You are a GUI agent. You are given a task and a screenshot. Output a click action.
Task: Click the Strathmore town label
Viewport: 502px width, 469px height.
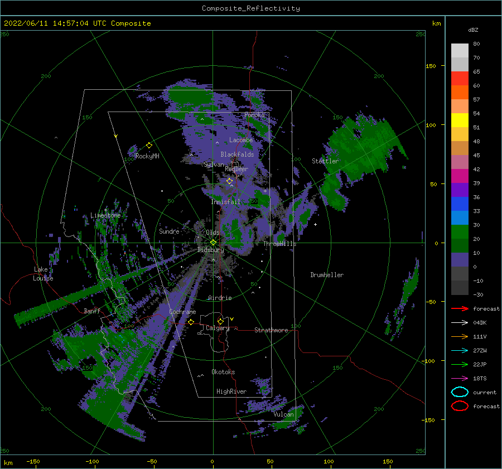pyautogui.click(x=271, y=330)
